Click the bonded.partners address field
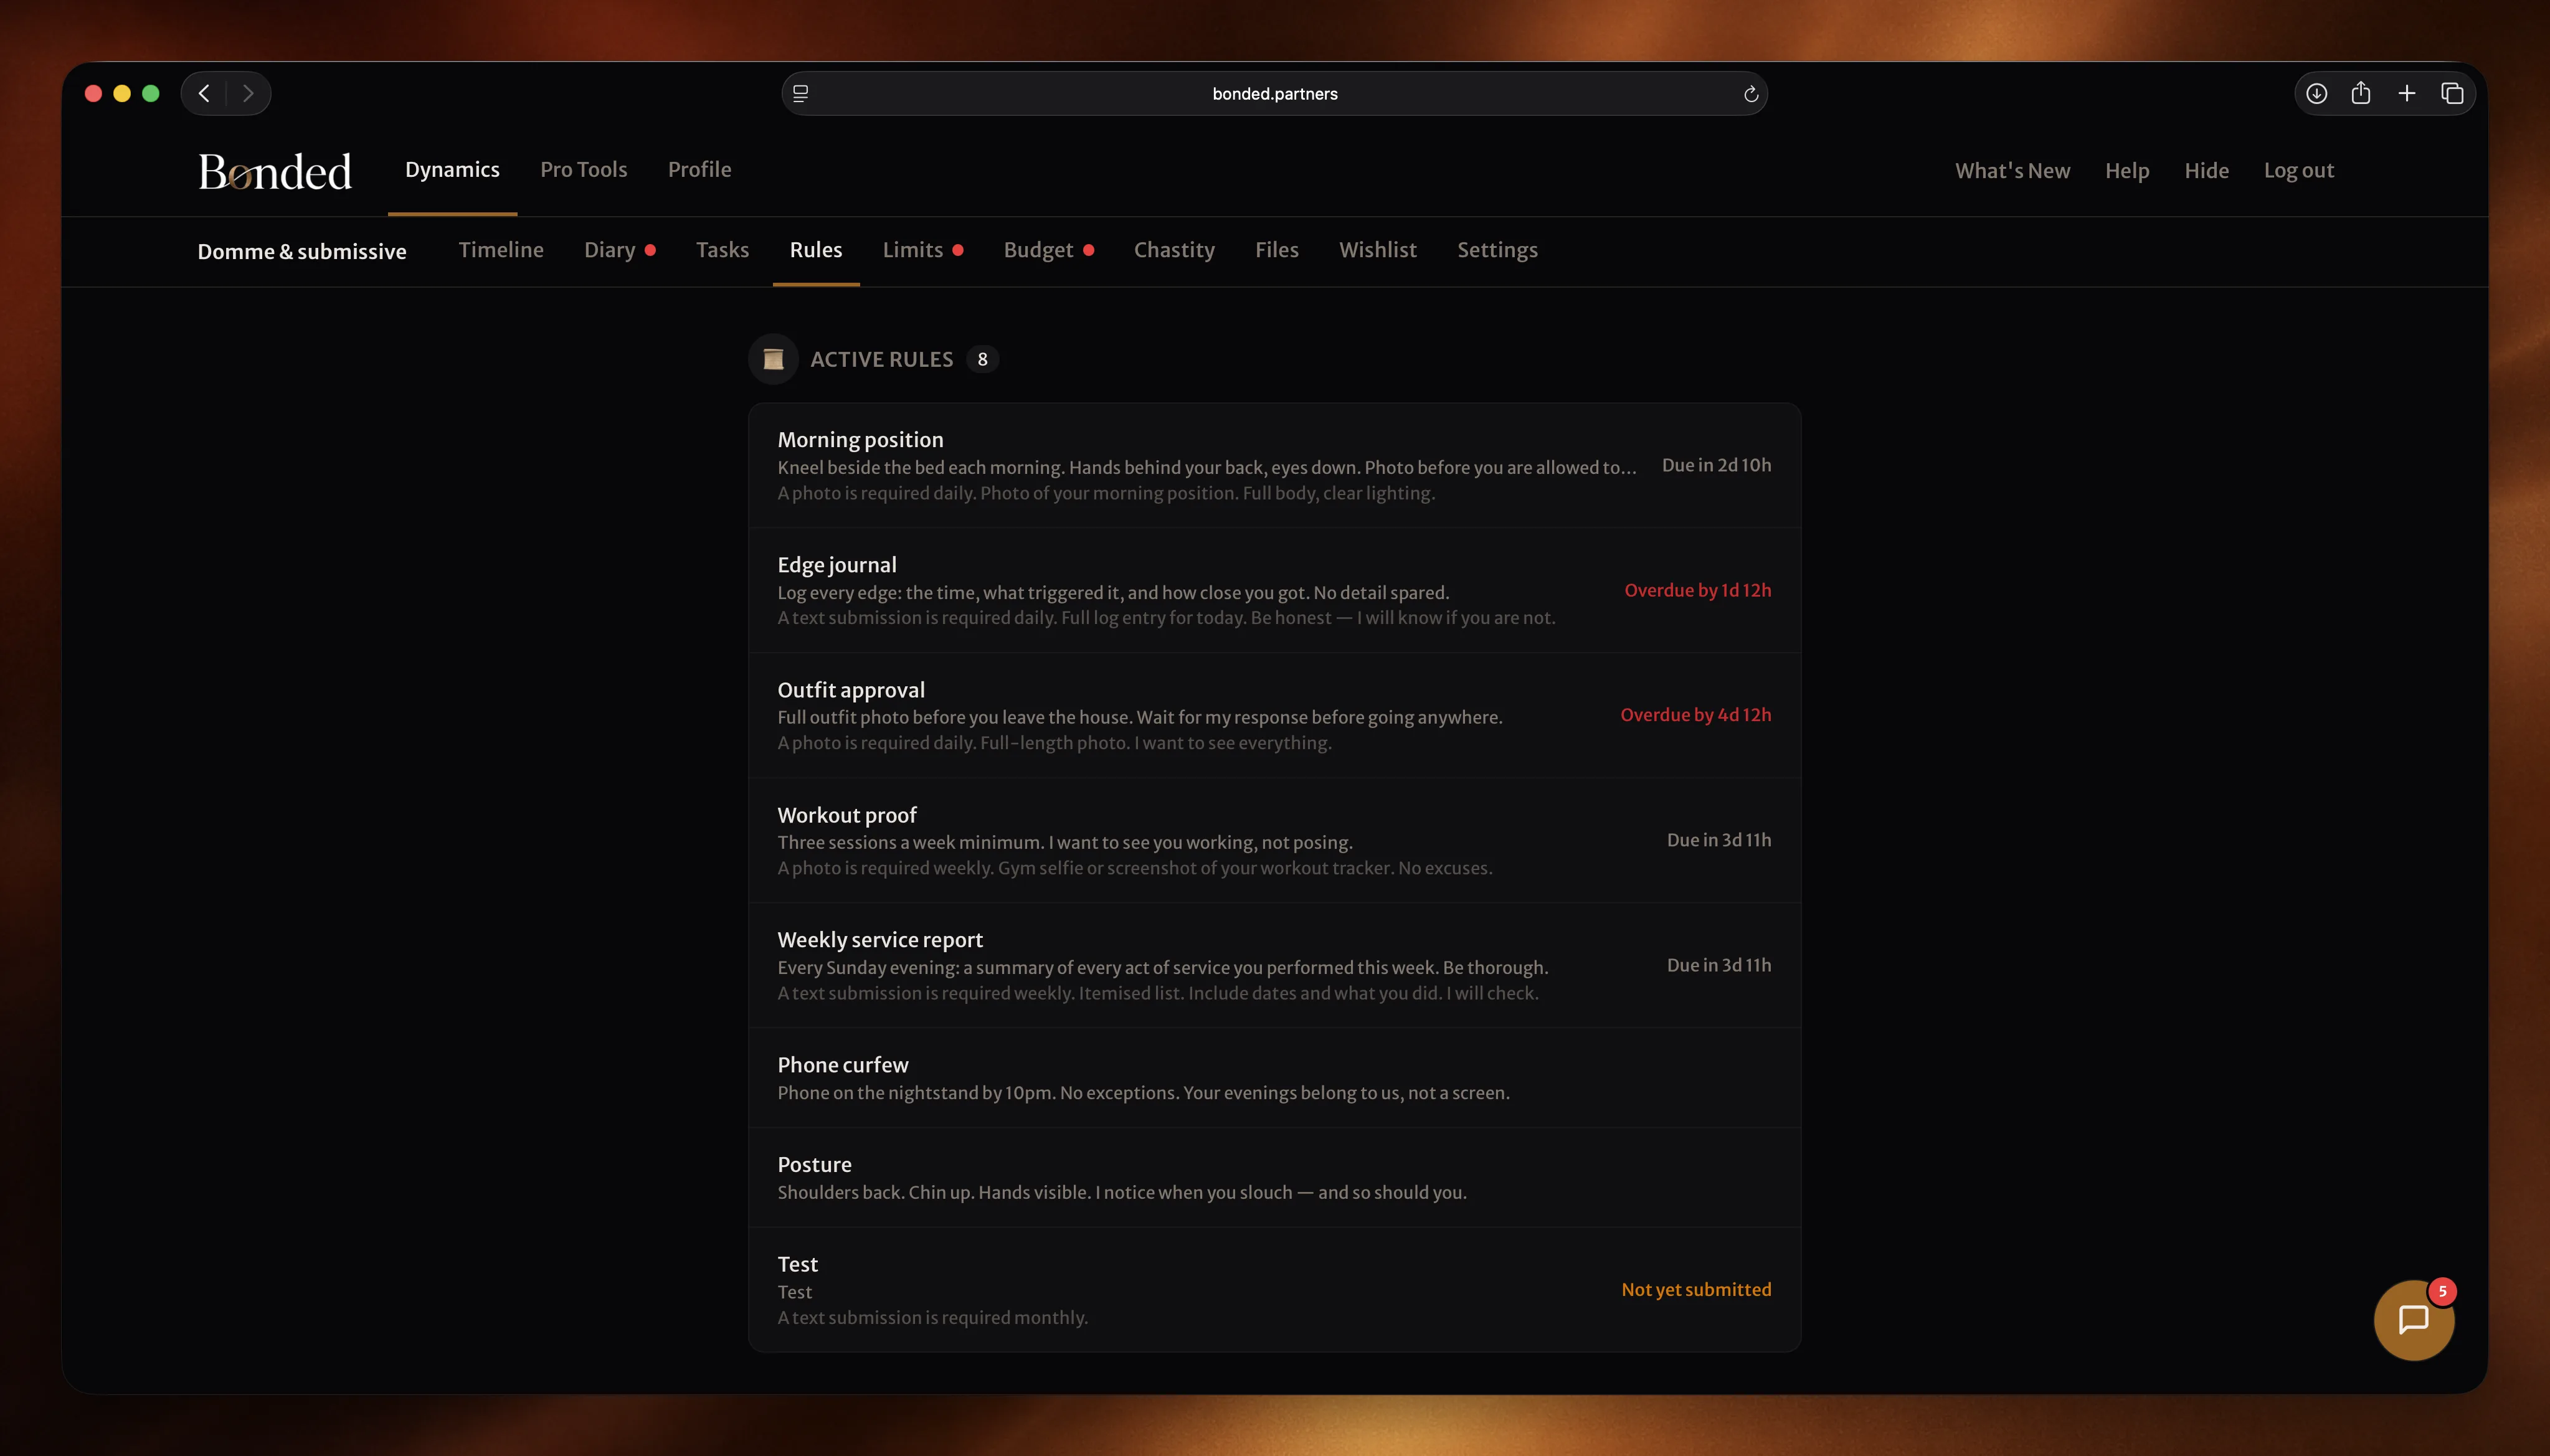 point(1274,94)
